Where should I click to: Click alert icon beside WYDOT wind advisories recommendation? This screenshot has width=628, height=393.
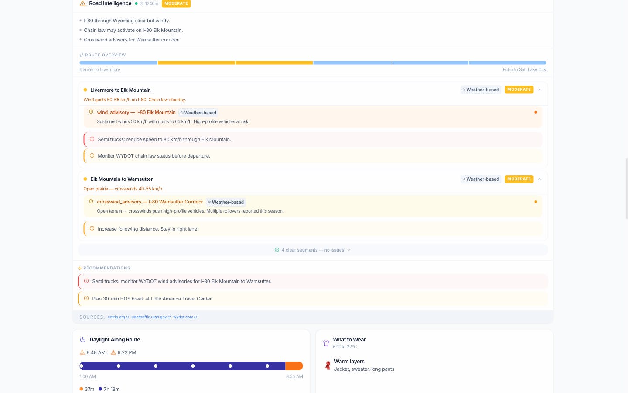tap(86, 281)
